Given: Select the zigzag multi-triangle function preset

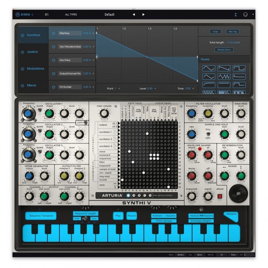Looking at the screenshot, I should point(224,76).
